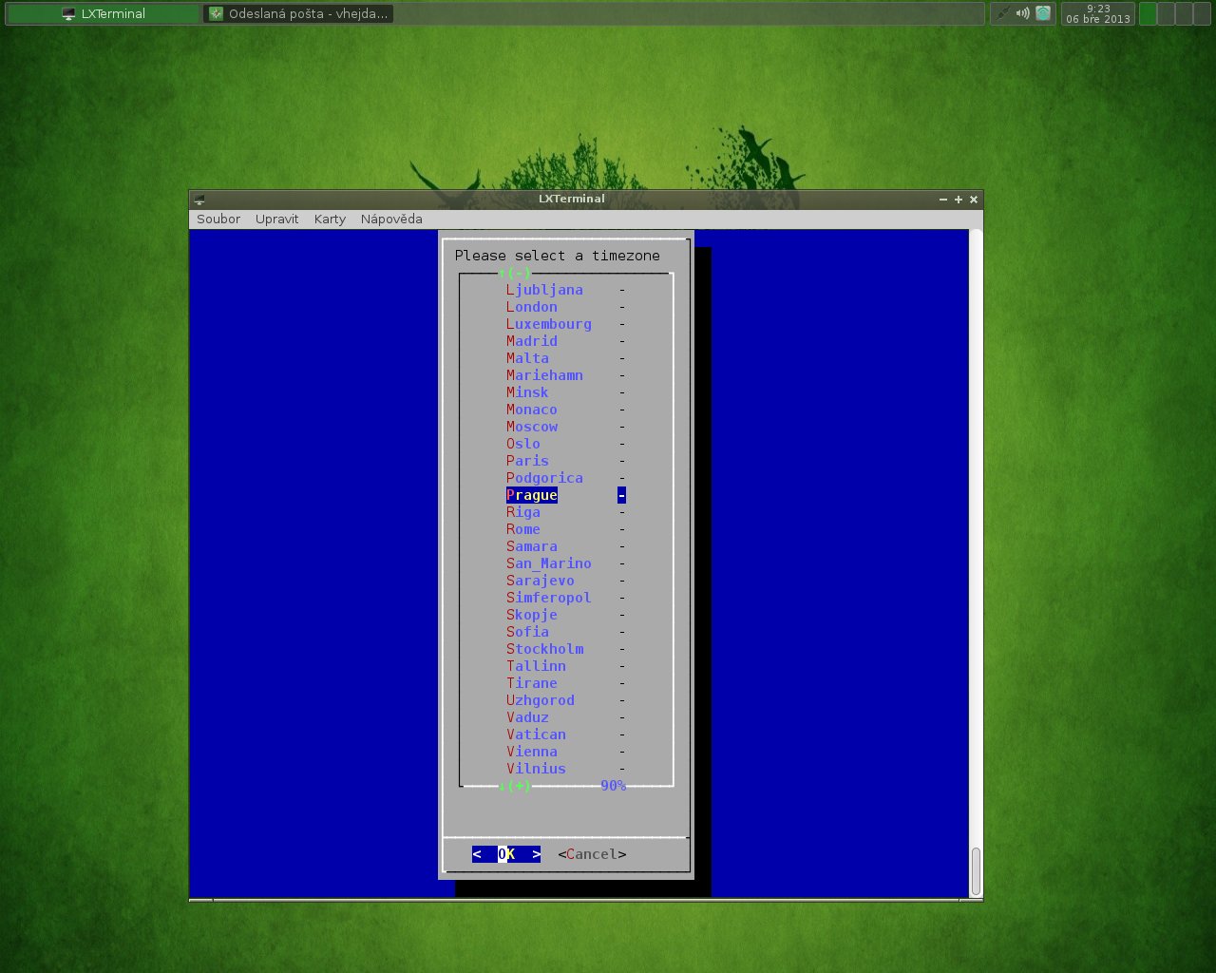
Task: Click the terminal vertical scrollbar handle
Action: click(975, 869)
